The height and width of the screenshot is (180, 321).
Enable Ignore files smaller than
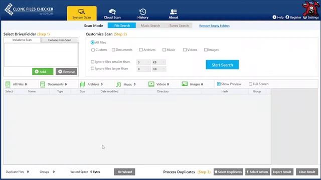(x=92, y=61)
